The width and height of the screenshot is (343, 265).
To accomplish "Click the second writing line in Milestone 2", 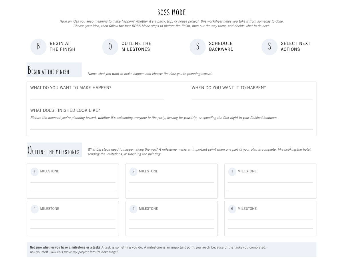I will 171,191.
